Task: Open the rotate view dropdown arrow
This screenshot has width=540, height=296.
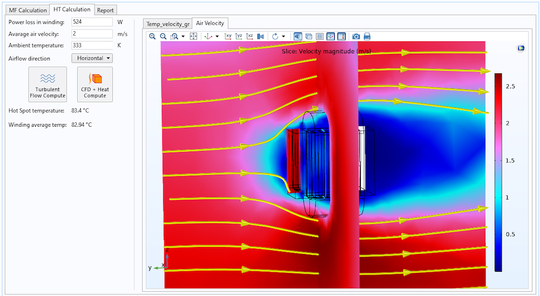Action: 283,37
